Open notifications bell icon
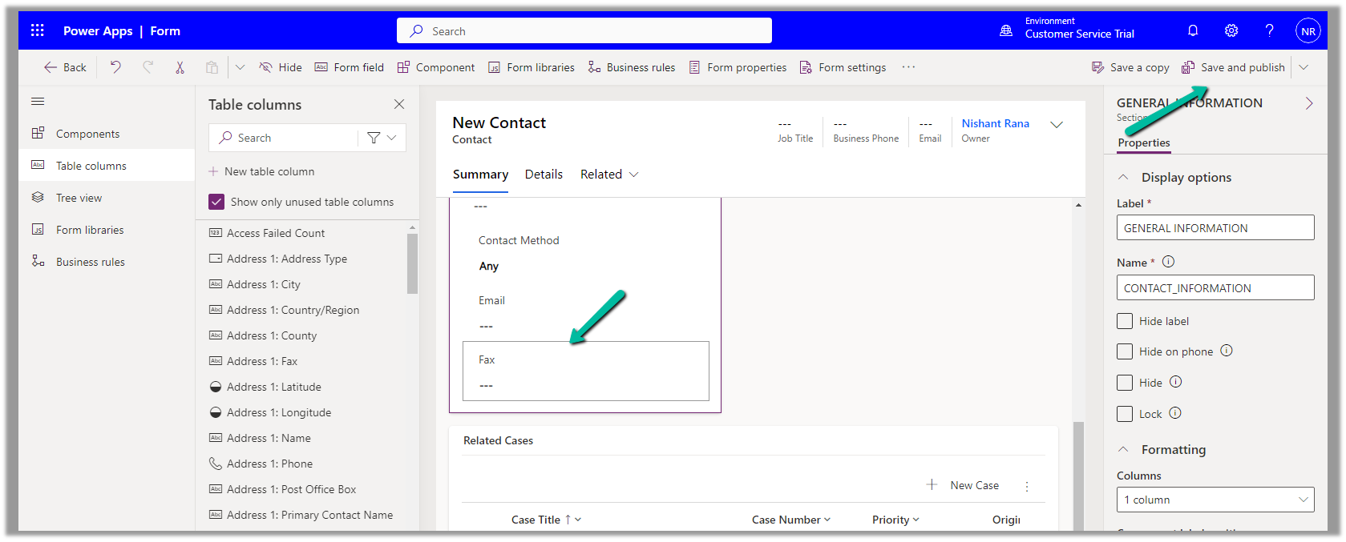 pos(1193,30)
